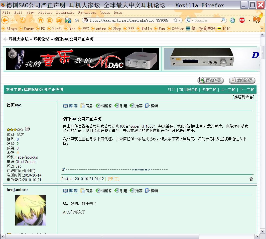This screenshot has height=239, width=266.
Task: Open the Bookmarks menu
Action: pyautogui.click(x=65, y=12)
